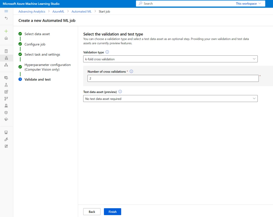Click the Validate and test step circle
The image size is (273, 217).
(x=20, y=79)
